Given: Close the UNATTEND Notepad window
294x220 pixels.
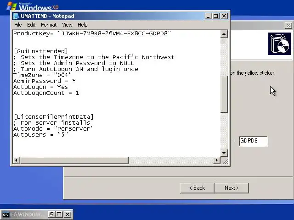Looking at the screenshot, I should point(224,16).
